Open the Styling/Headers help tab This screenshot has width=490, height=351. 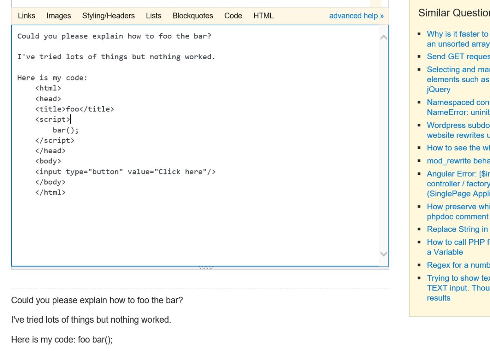pyautogui.click(x=108, y=16)
